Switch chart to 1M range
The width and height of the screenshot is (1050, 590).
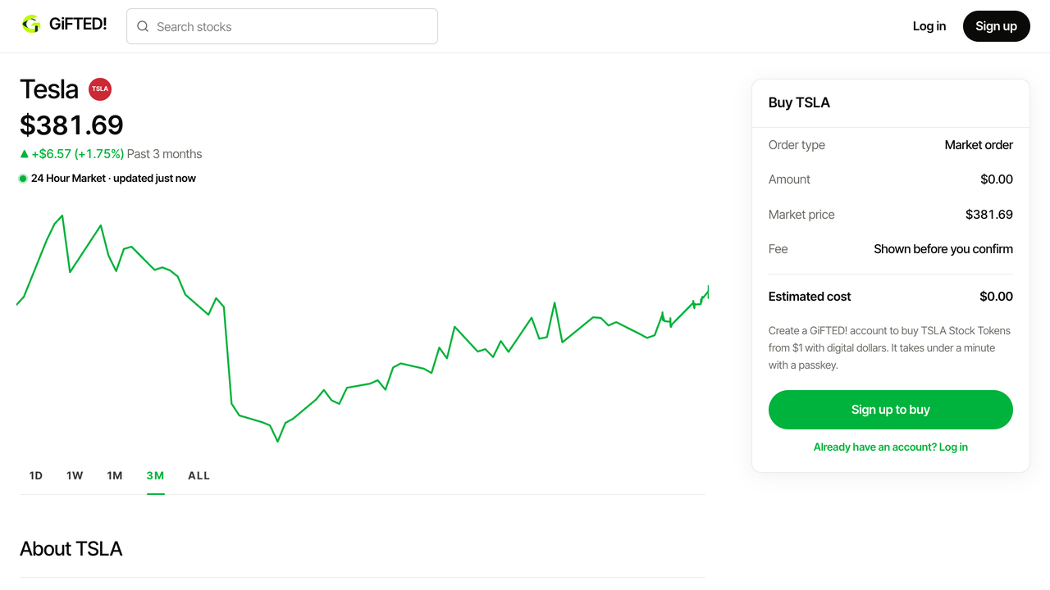(115, 475)
